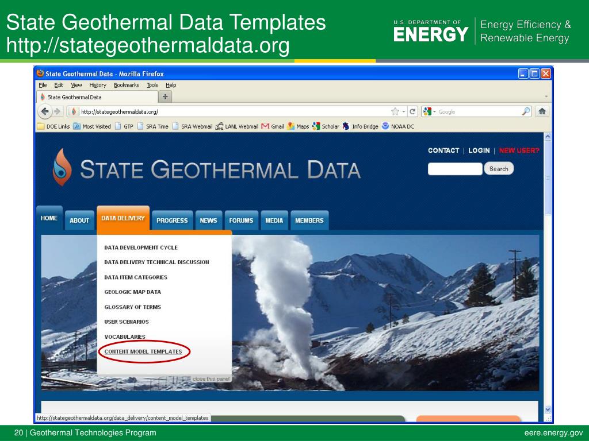Screen dimensions: 589x441
Task: Open the Edit menu
Action: point(59,85)
